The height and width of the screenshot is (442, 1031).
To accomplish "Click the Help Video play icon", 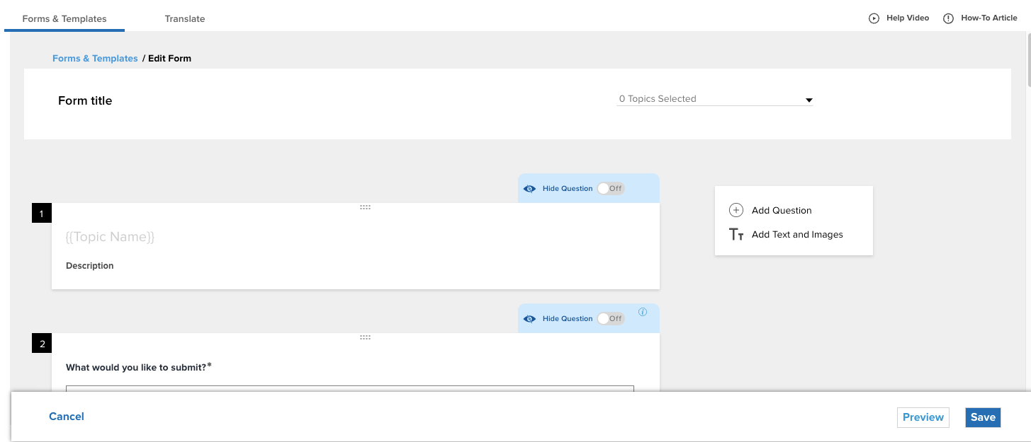I will pyautogui.click(x=874, y=18).
